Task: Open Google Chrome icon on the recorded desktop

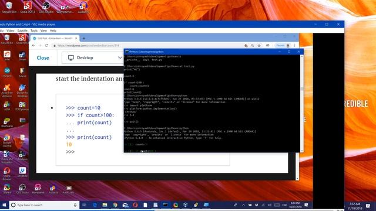Action: [x=7, y=141]
